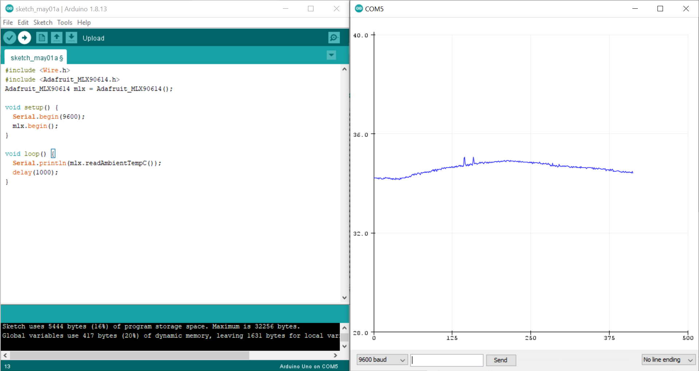Create a new sketch with New icon
The height and width of the screenshot is (371, 699).
pos(42,38)
